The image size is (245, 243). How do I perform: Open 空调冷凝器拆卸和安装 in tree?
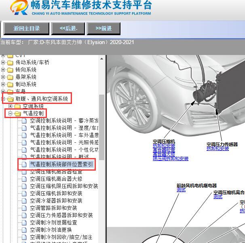[56, 201]
